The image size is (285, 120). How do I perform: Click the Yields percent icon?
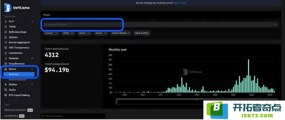6,27
